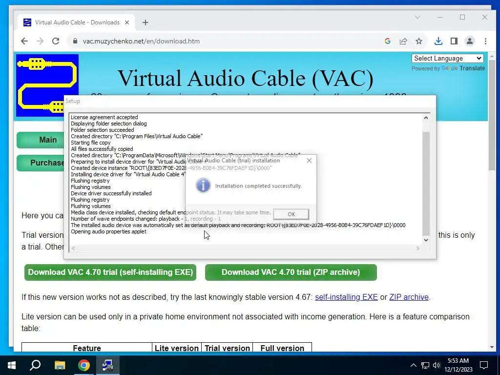Click the Setup installer taskbar icon
Image resolution: width=500 pixels, height=375 pixels.
108,365
